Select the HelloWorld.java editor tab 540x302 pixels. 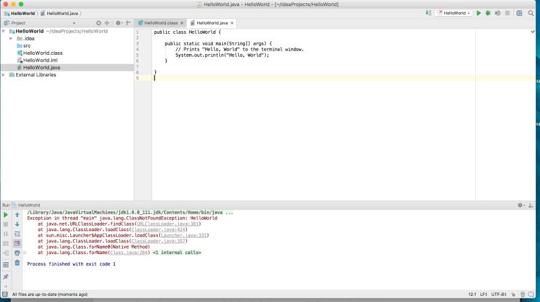[x=212, y=23]
